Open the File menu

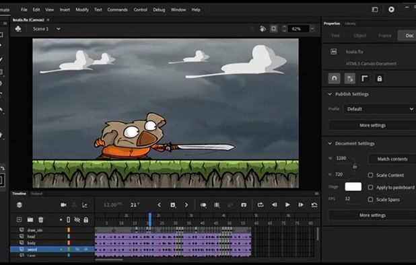[x=24, y=9]
